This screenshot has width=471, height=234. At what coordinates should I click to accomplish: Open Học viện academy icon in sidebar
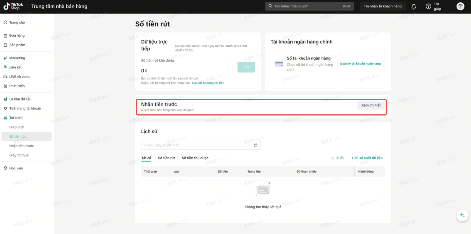click(x=5, y=168)
